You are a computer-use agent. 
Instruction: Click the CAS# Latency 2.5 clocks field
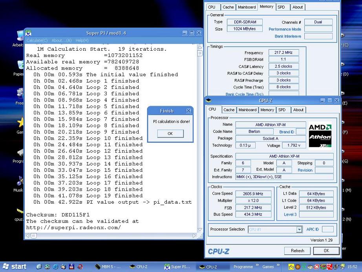(x=283, y=66)
